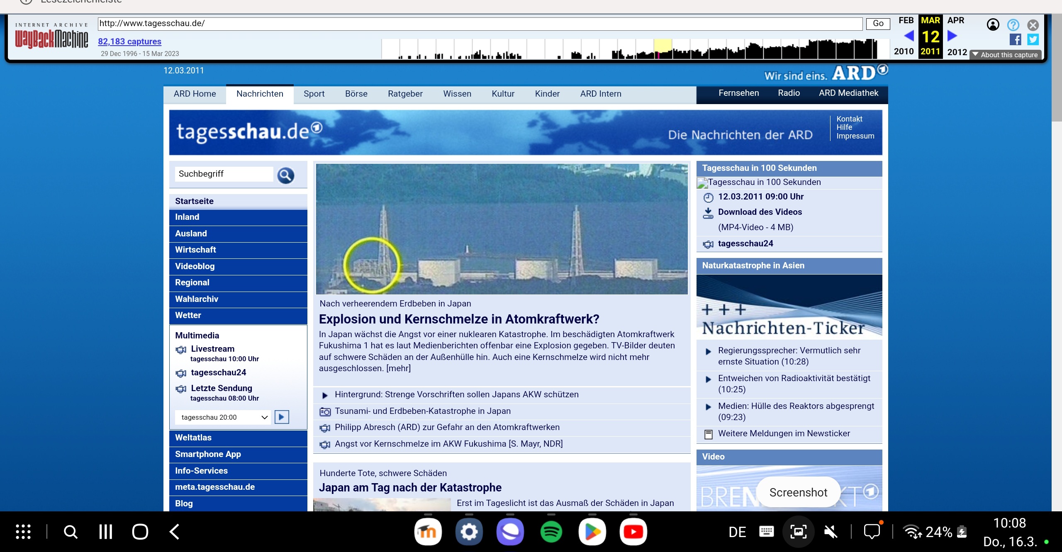Expand the About this capture panel

[1006, 54]
